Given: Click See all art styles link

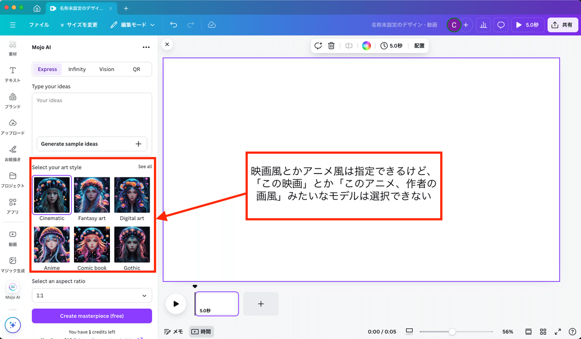Looking at the screenshot, I should pyautogui.click(x=145, y=167).
